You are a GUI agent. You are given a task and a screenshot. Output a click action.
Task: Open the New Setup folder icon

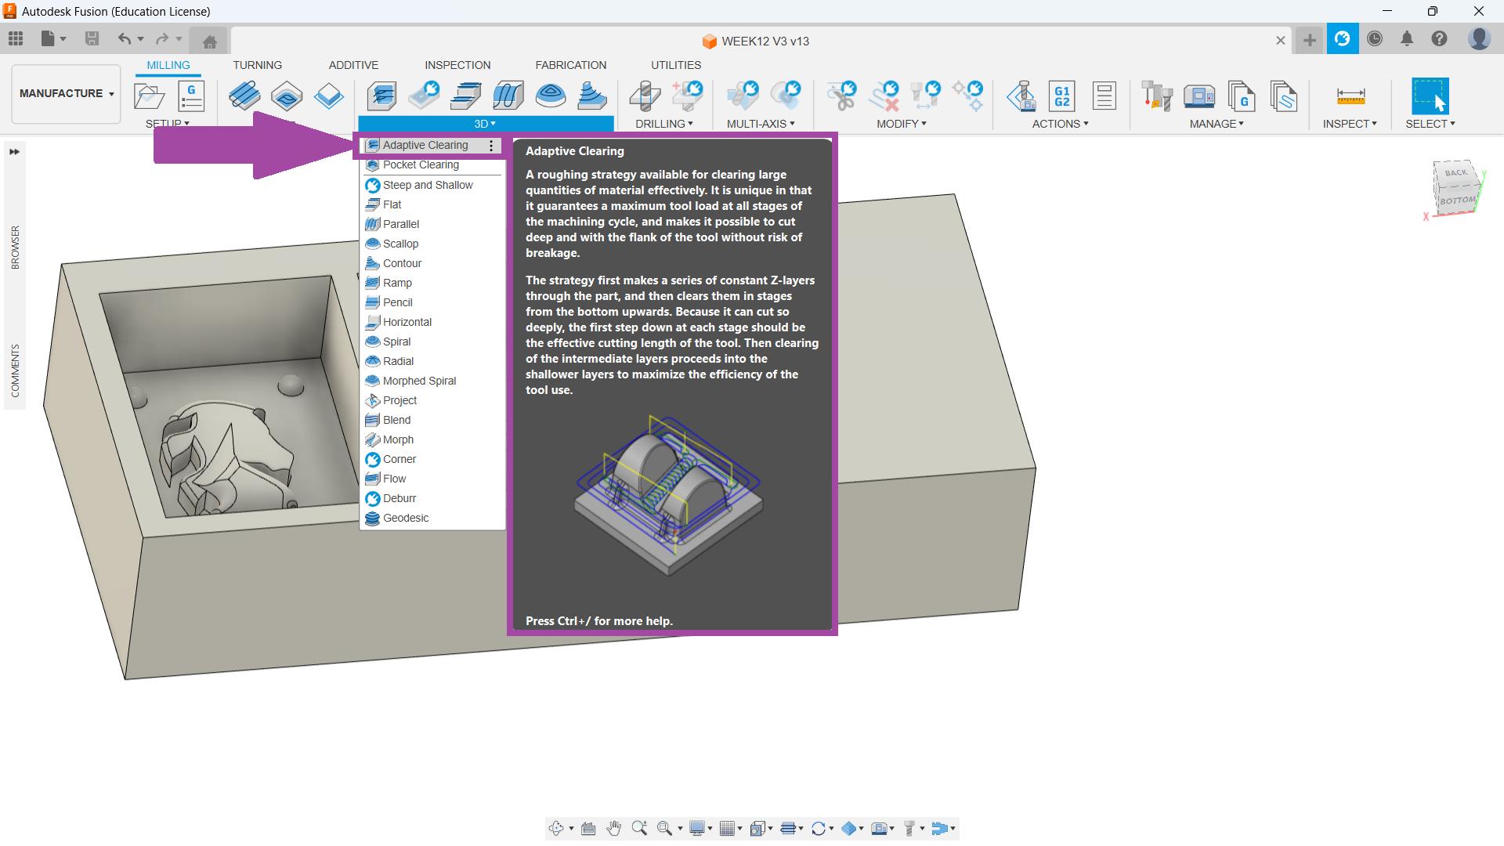[149, 96]
